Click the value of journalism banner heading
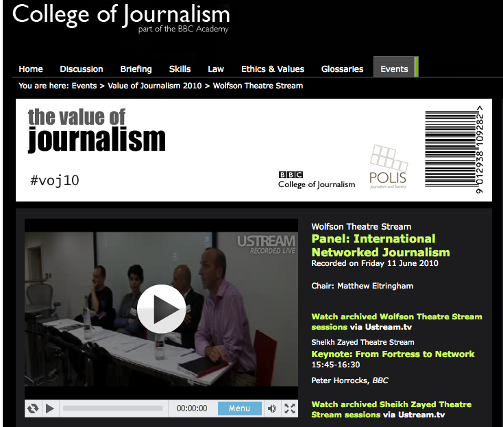Image resolution: width=503 pixels, height=427 pixels. pos(97,130)
